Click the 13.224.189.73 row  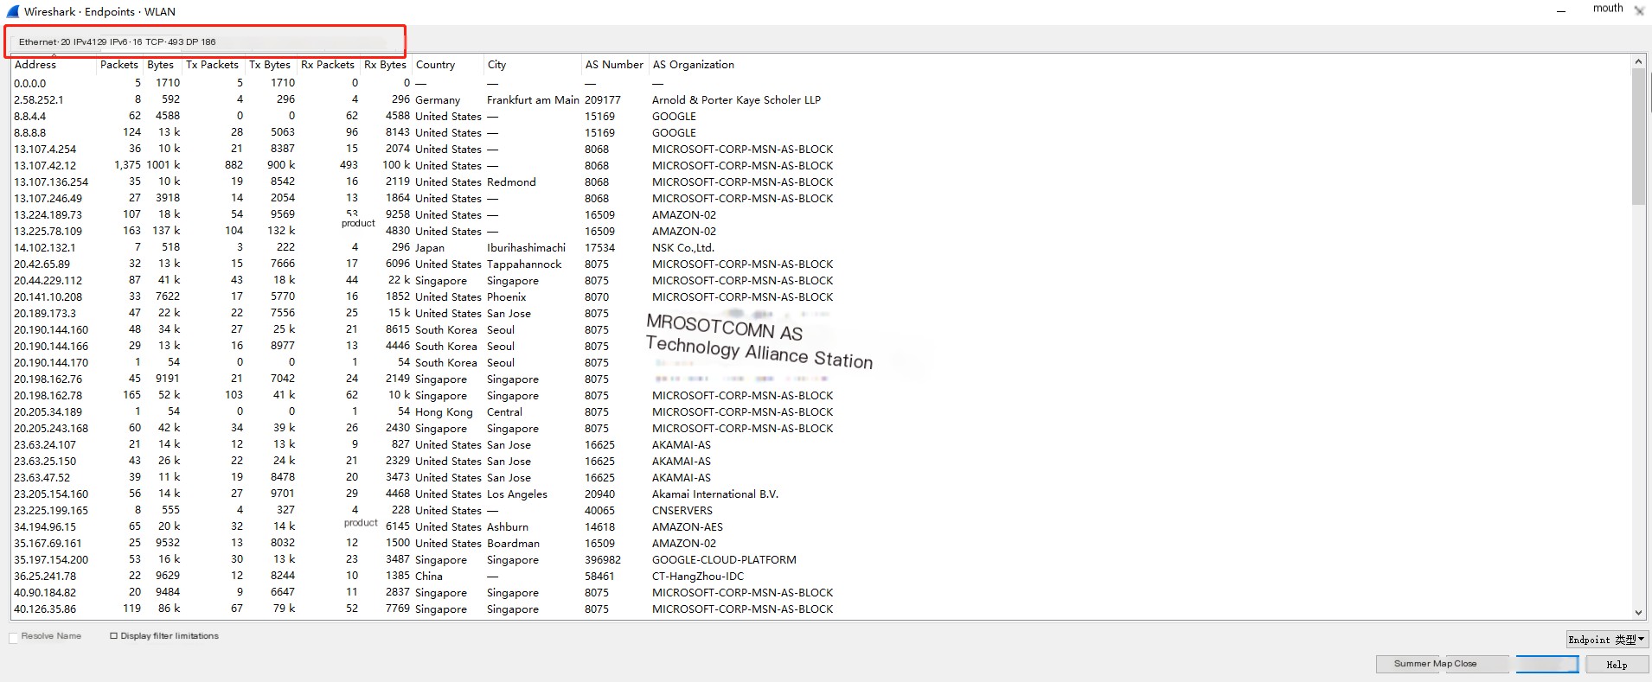pos(820,214)
